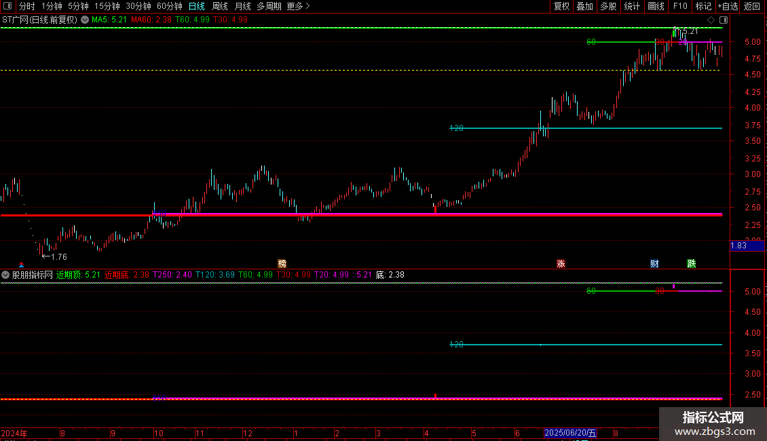Screen dimensions: 767x441
Task: Click the 标记 mark button
Action: [703, 6]
